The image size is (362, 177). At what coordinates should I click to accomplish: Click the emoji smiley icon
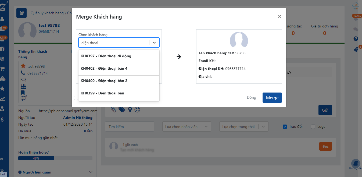[x=137, y=109]
